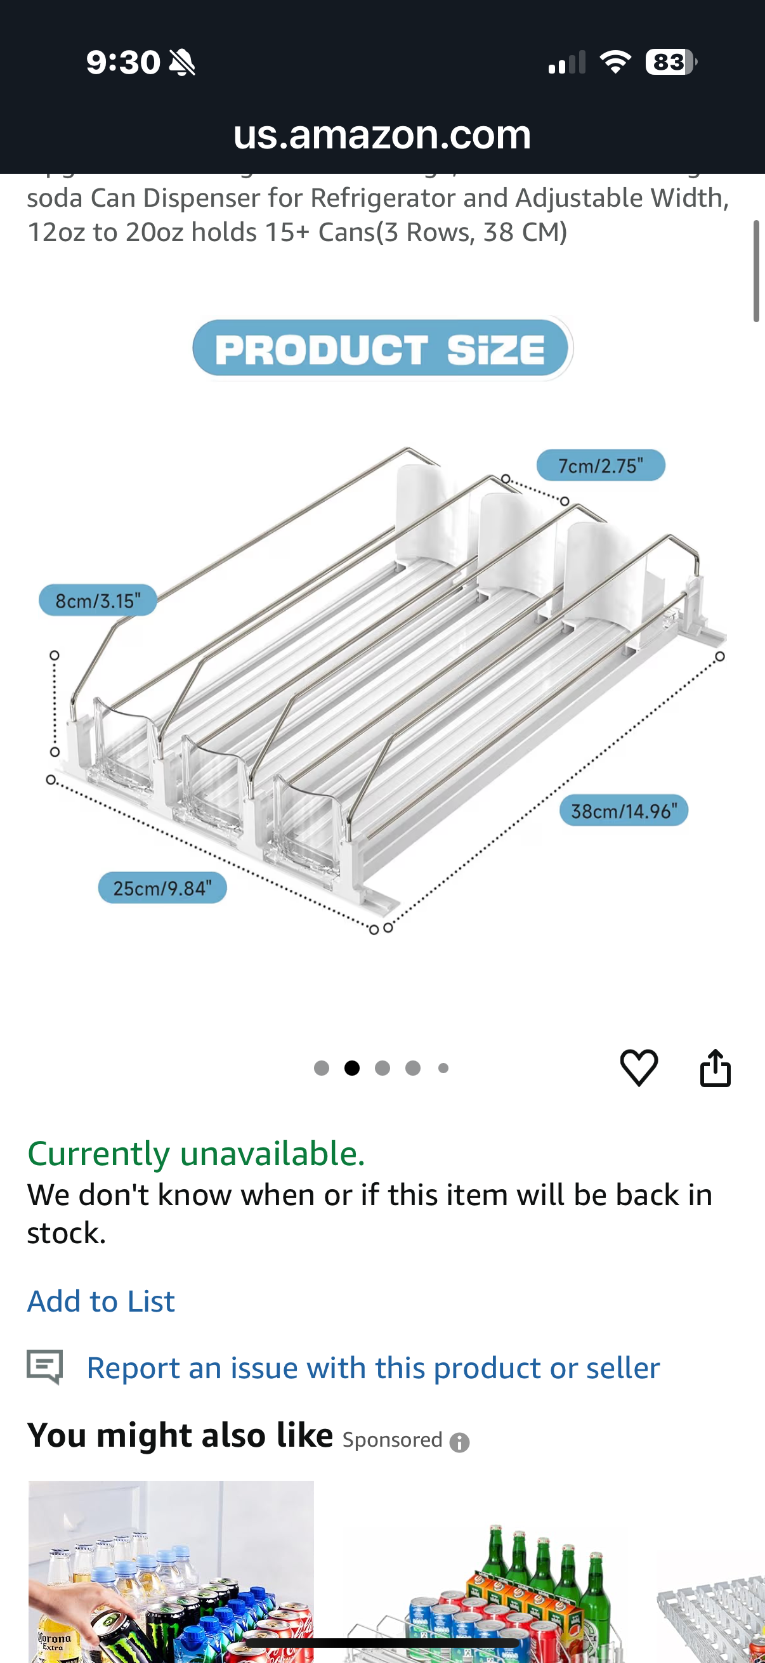Select the third image carousel dot
This screenshot has height=1663, width=765.
[382, 1068]
